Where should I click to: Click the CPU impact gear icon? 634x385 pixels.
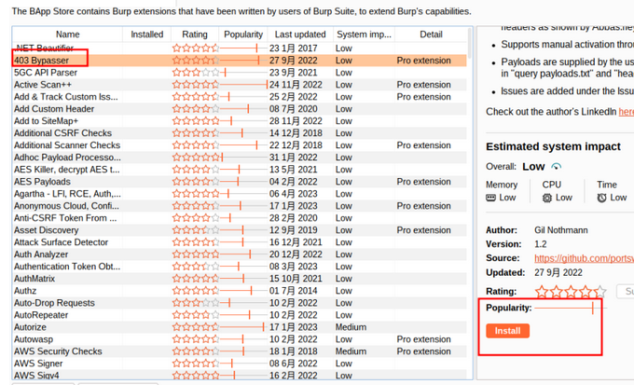[x=547, y=198]
